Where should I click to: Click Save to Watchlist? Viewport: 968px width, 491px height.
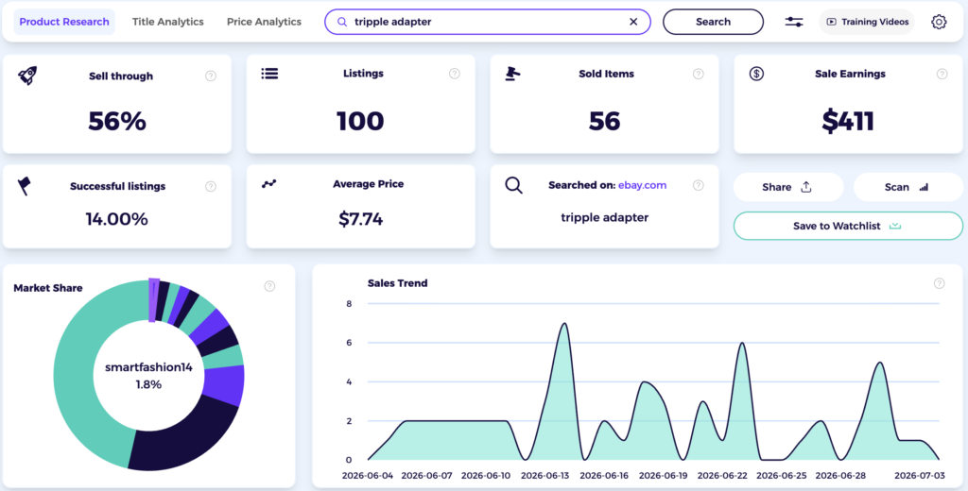(848, 226)
